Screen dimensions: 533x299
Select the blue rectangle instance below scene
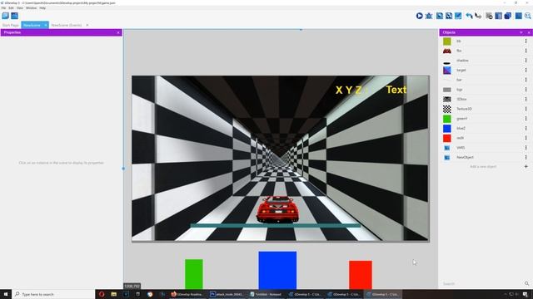tap(277, 270)
